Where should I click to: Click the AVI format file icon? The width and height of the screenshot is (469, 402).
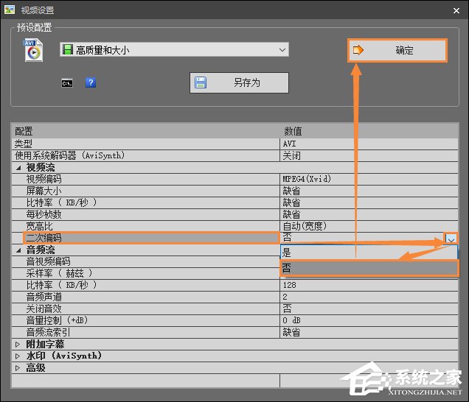(33, 50)
